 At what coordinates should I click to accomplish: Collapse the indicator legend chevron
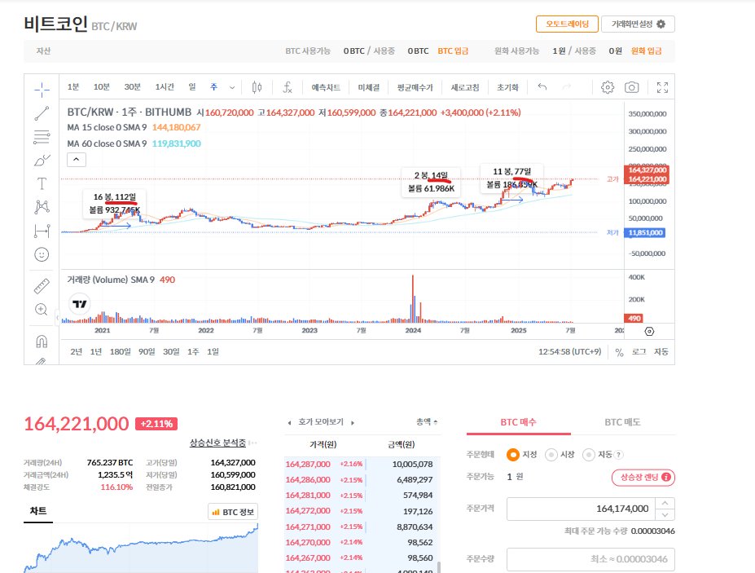coord(77,160)
